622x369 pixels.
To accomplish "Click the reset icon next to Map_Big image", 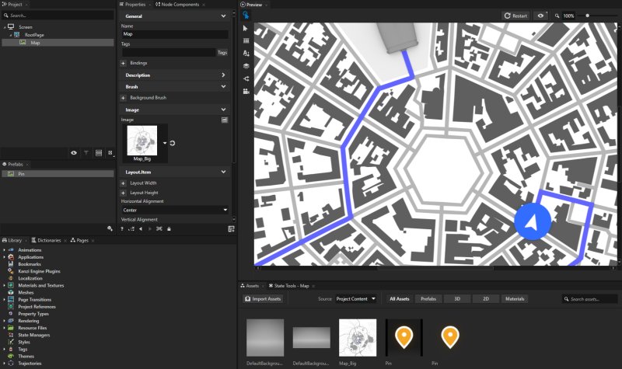I will point(171,143).
